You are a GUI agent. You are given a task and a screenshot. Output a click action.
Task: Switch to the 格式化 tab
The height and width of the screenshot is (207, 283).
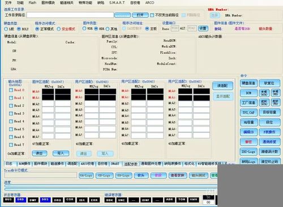(189, 164)
